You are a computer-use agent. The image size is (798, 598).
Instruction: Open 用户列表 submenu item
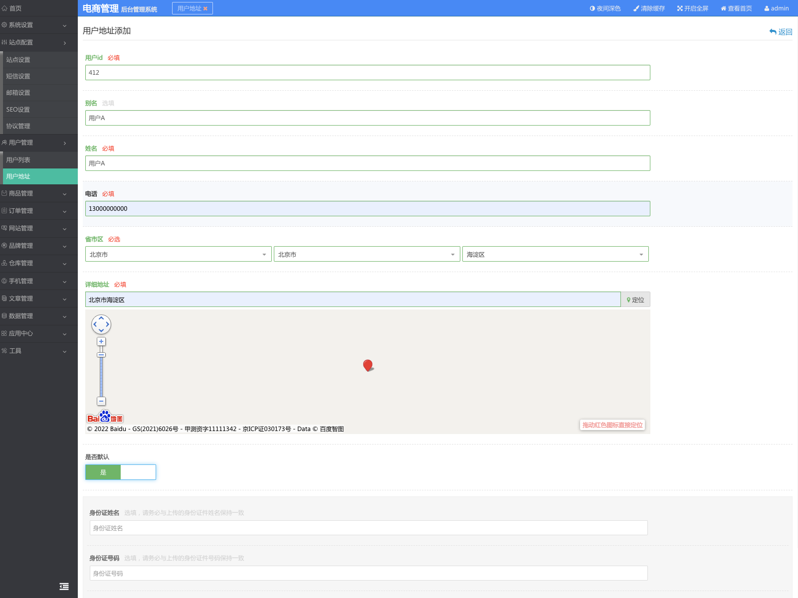(x=40, y=160)
